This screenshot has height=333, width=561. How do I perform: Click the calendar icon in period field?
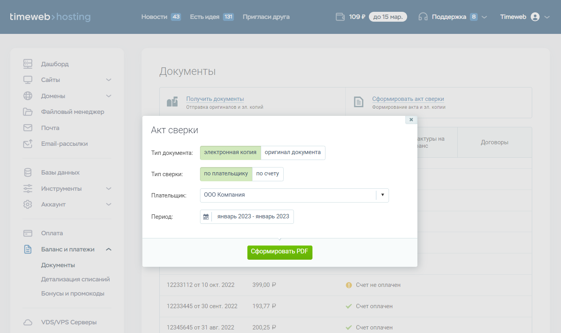pyautogui.click(x=206, y=217)
